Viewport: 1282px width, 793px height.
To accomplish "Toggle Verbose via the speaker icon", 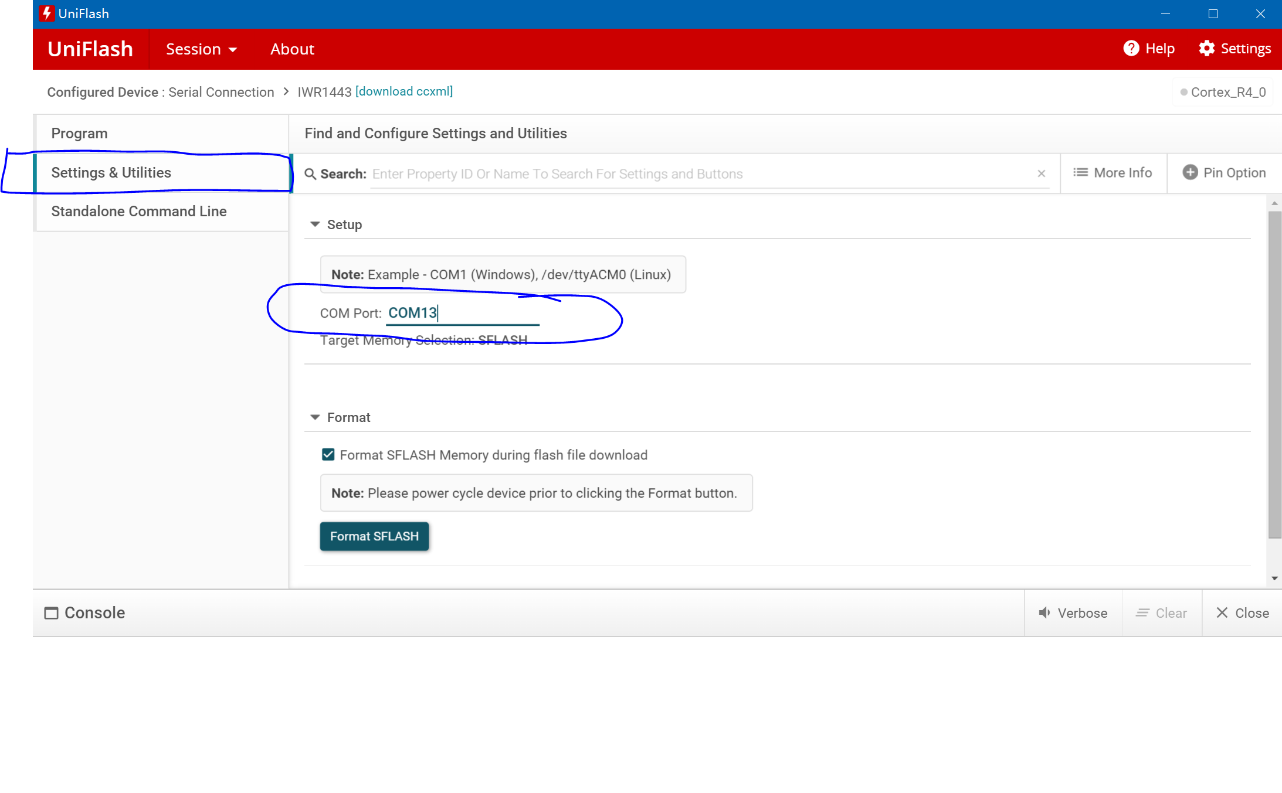I will [x=1044, y=613].
